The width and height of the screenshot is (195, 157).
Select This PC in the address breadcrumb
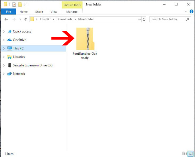click(x=45, y=19)
